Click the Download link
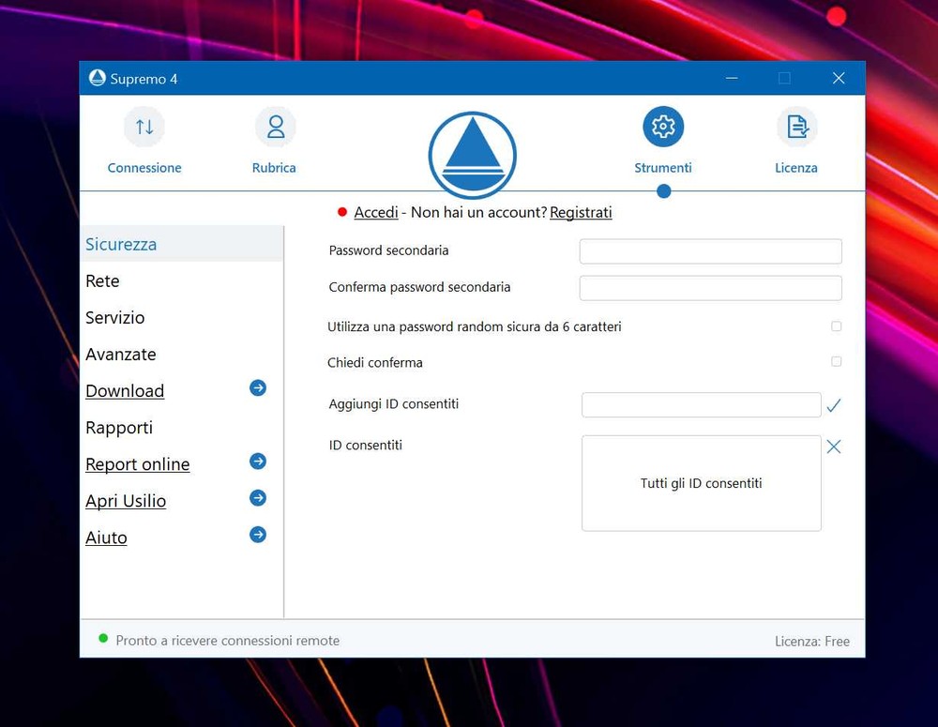 coord(125,391)
